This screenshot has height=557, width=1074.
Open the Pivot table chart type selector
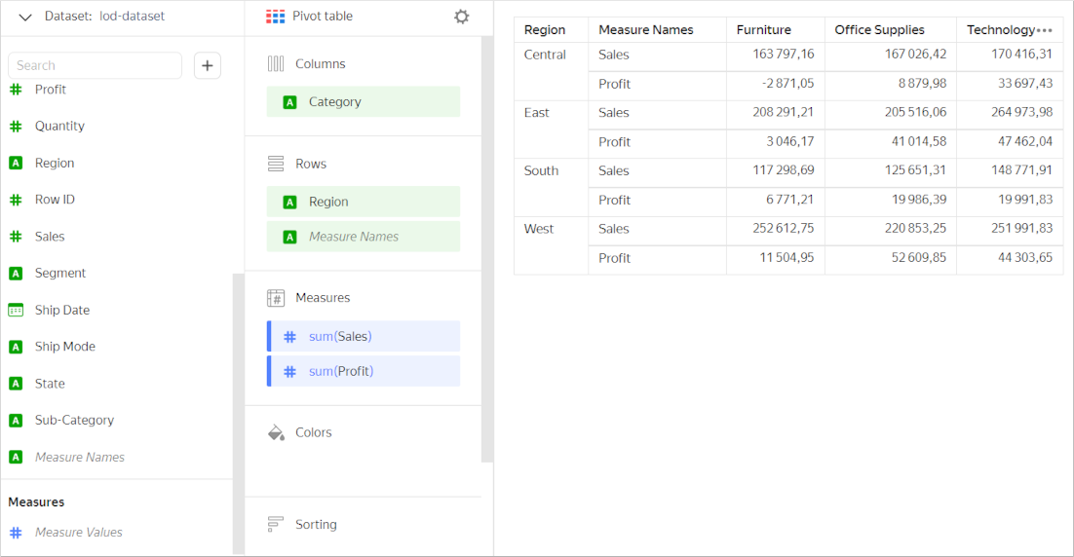click(x=310, y=17)
